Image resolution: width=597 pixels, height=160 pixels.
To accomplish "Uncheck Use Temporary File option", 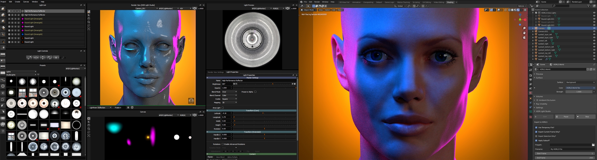I will [536, 128].
